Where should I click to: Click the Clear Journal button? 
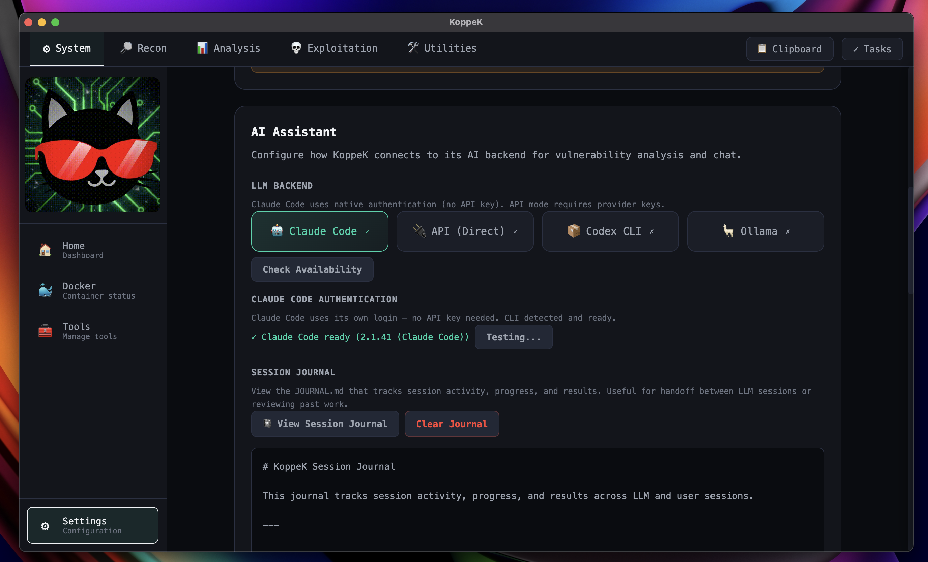coord(452,424)
